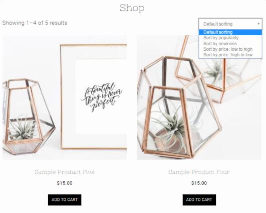Click the Showing 1–4 of 5 results text
266x213 pixels.
(35, 23)
